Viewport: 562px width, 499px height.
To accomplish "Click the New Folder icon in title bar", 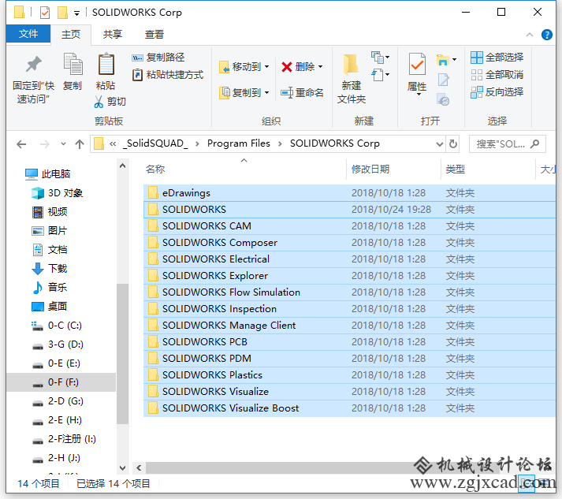I will (62, 13).
